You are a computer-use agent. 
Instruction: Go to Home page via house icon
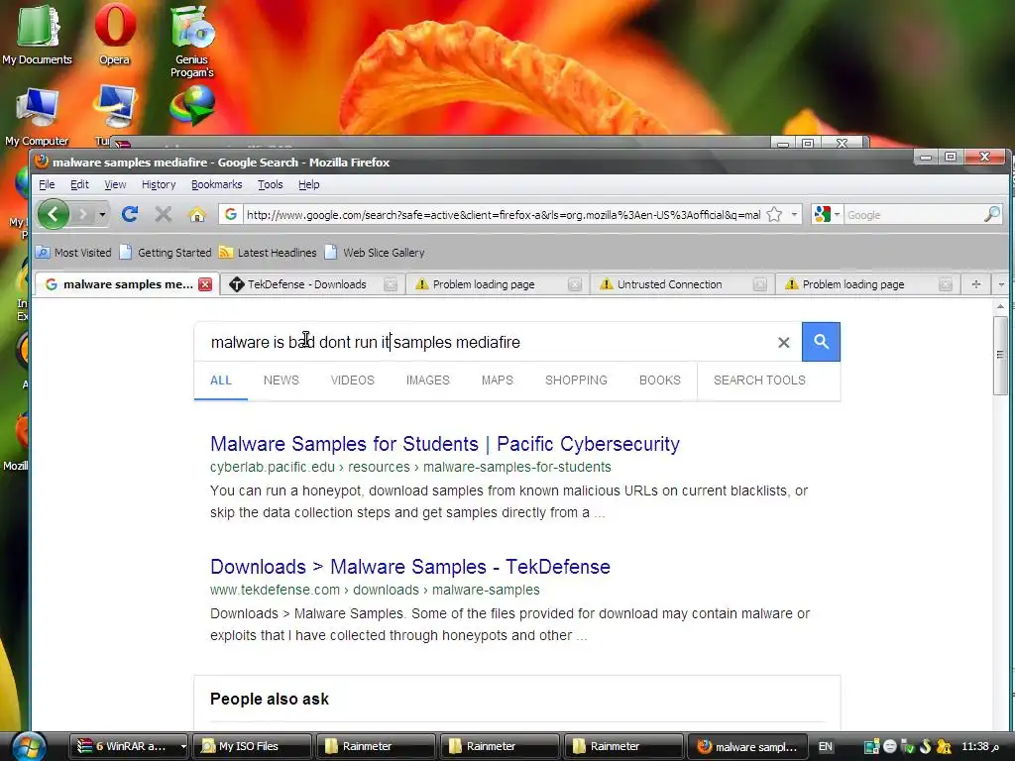point(197,214)
